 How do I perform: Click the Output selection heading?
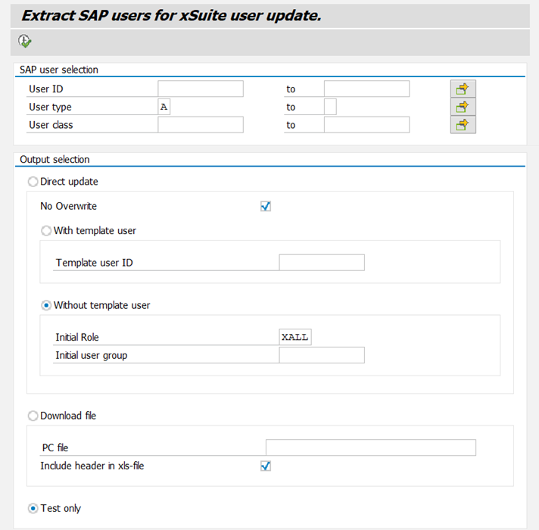55,160
